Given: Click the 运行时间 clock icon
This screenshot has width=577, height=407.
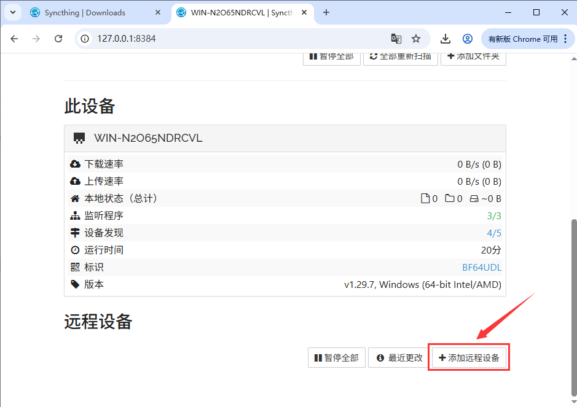Looking at the screenshot, I should 76,249.
